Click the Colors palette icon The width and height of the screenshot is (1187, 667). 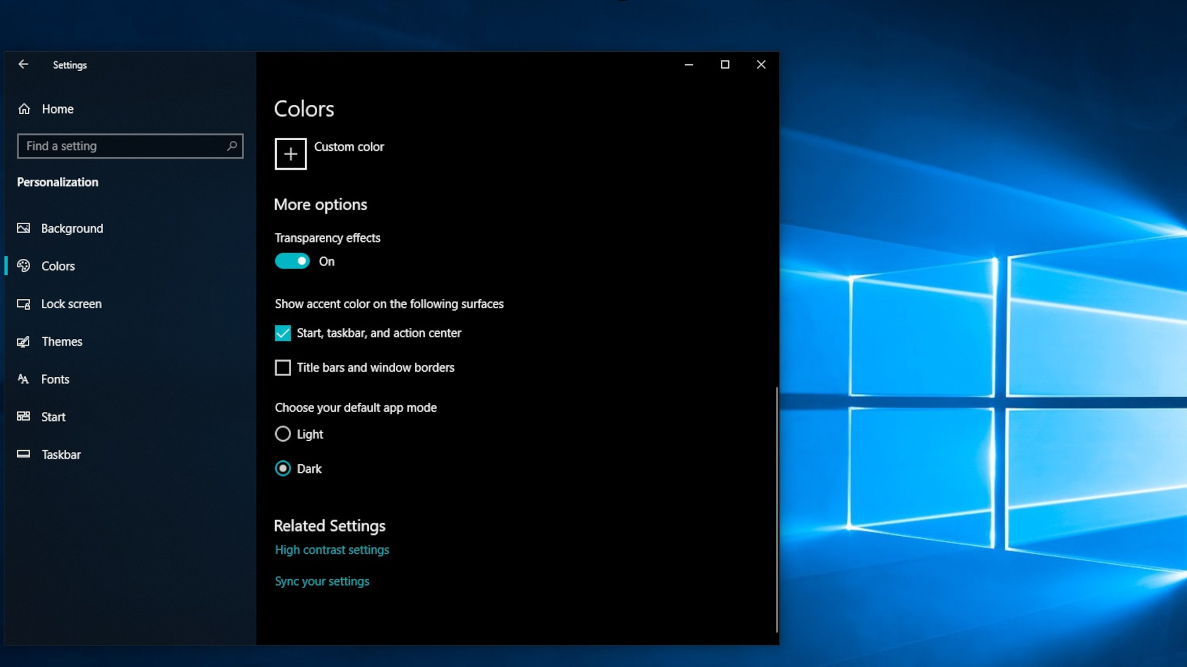click(x=23, y=266)
